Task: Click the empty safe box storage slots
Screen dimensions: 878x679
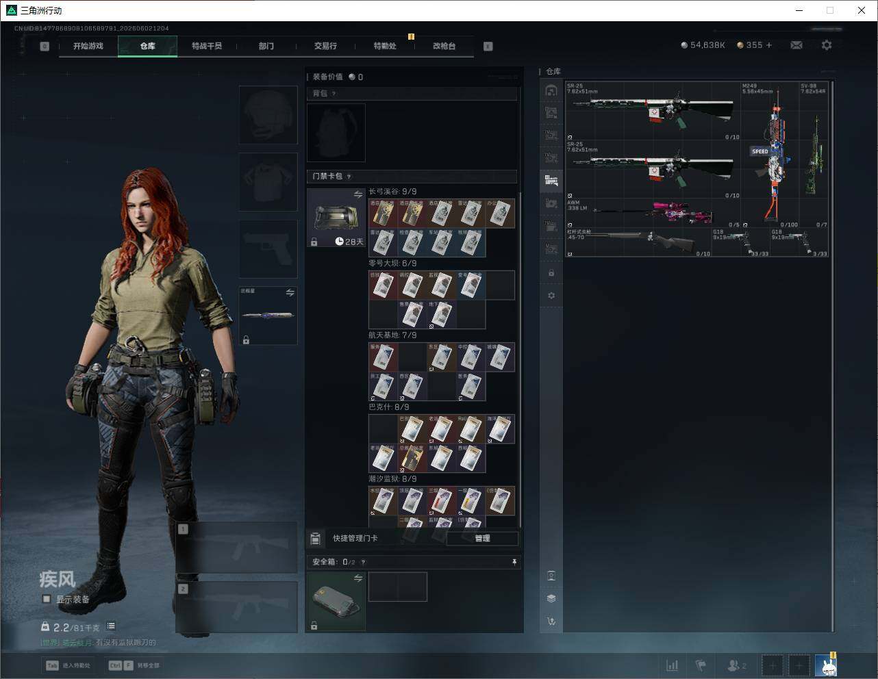Action: tap(398, 587)
